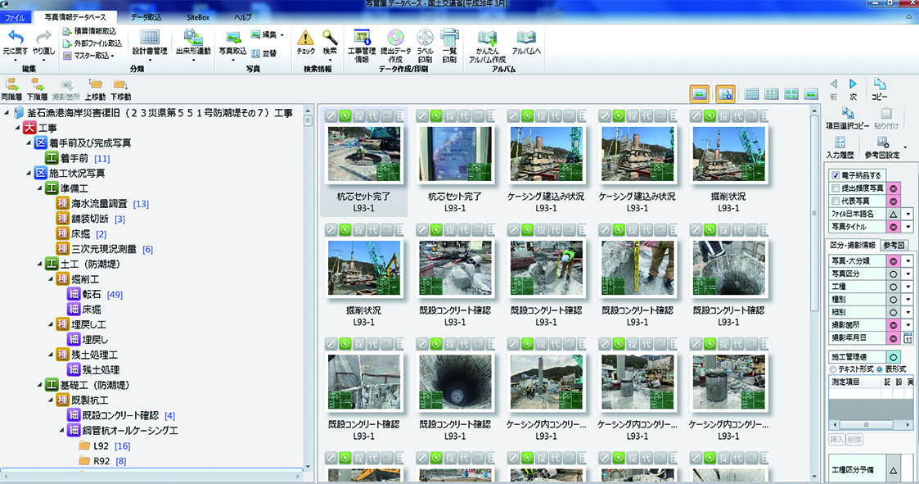Check the 代表写真 checkbox
Viewport: 919px width, 484px height.
click(836, 201)
